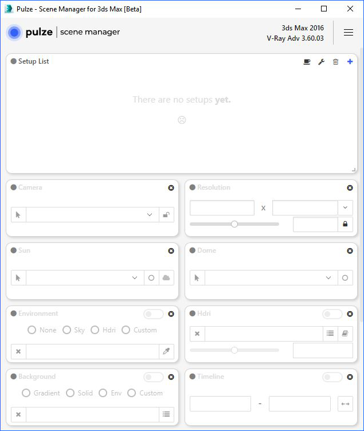
Task: Click the Resolution scale slider handle
Action: (x=234, y=224)
